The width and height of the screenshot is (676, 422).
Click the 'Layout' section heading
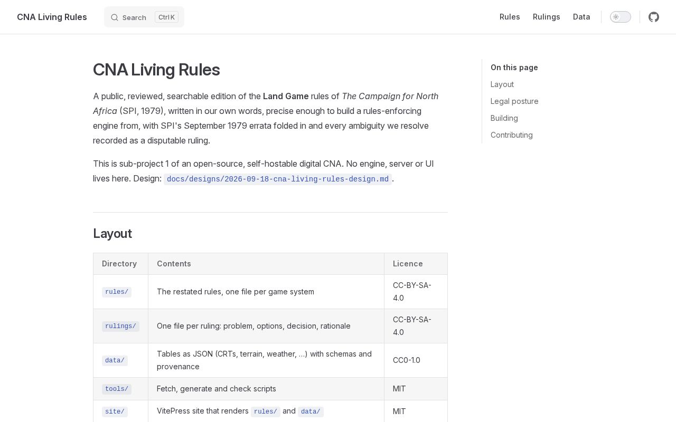pyautogui.click(x=112, y=234)
